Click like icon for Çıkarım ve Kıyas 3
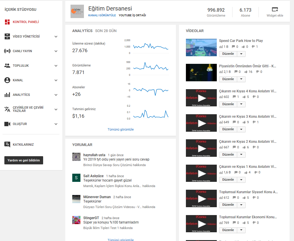 point(244,122)
